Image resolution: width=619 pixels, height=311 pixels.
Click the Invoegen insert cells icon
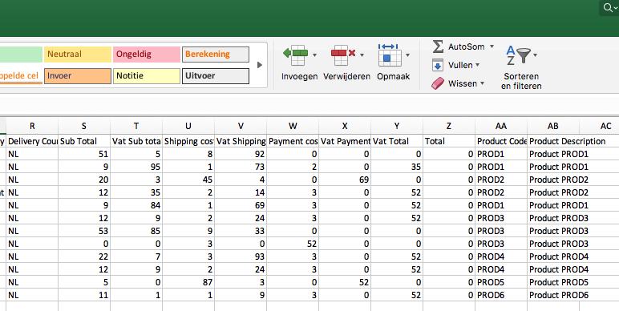click(x=295, y=55)
